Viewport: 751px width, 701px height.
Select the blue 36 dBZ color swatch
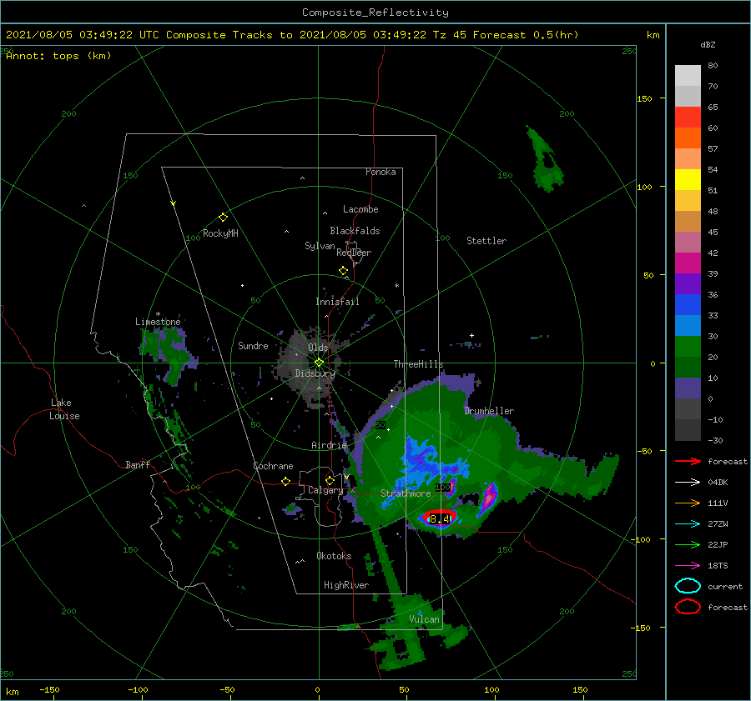coord(688,305)
